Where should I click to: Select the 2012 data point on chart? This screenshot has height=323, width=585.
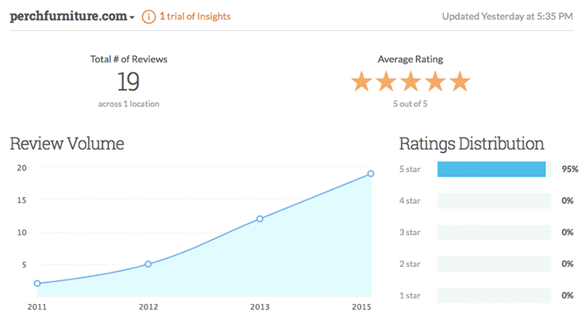coord(148,264)
